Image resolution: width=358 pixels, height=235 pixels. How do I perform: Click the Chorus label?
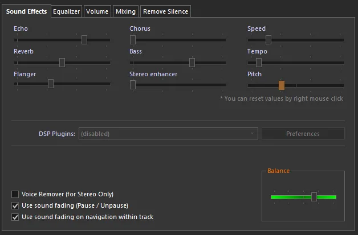tap(140, 28)
